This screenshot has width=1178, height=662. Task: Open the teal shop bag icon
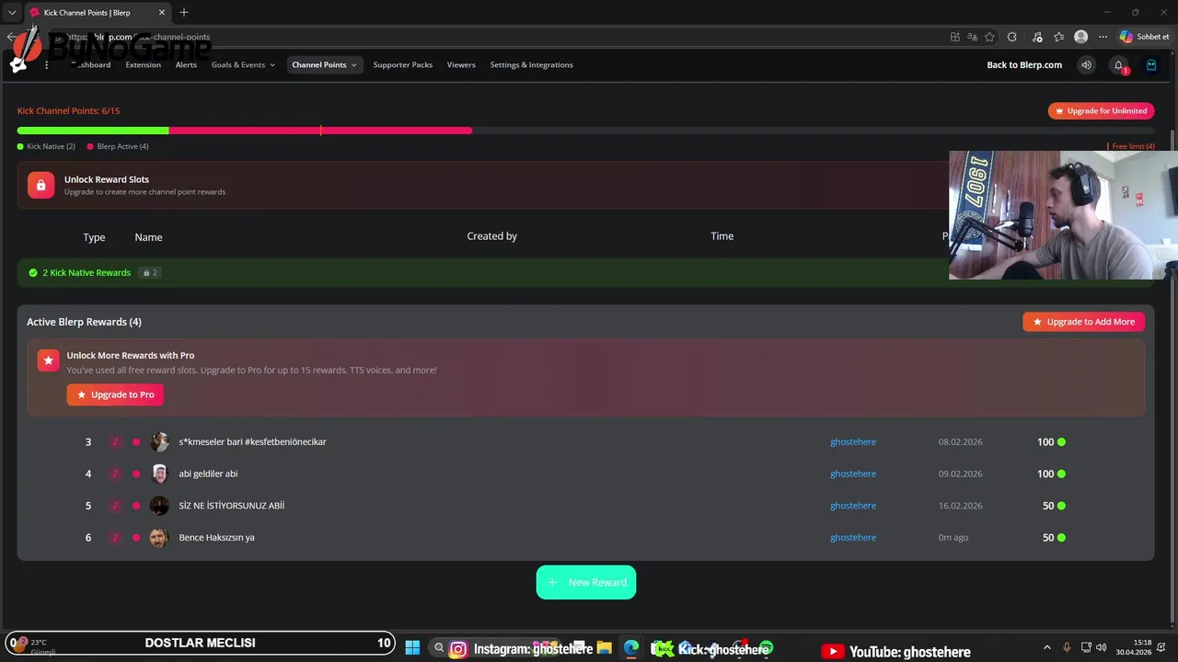click(x=1151, y=65)
